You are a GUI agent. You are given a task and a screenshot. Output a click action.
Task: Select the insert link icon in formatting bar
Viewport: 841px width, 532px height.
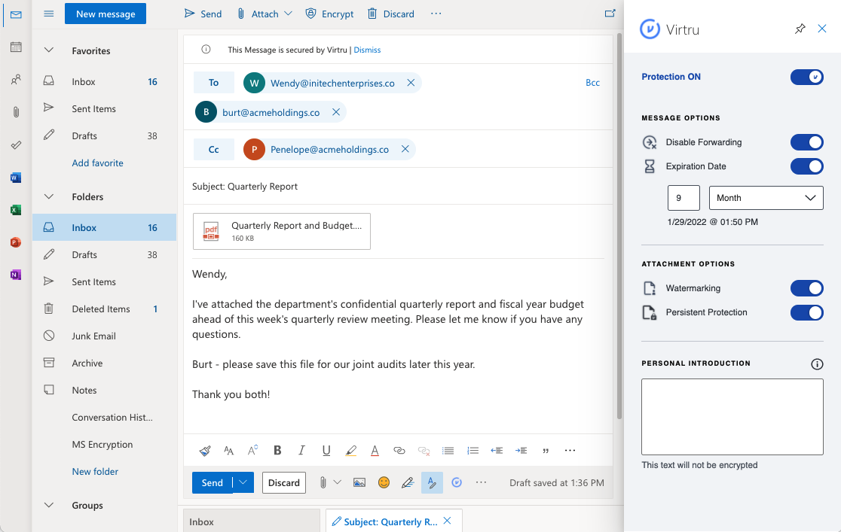[399, 450]
